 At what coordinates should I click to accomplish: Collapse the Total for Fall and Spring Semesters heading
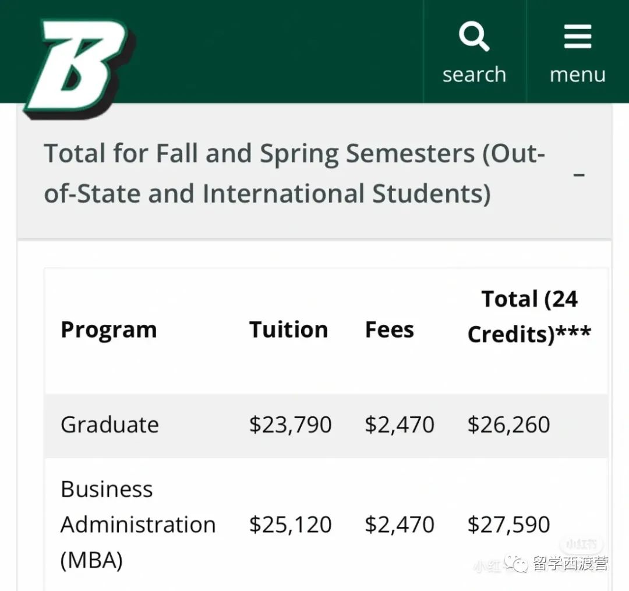[295, 173]
